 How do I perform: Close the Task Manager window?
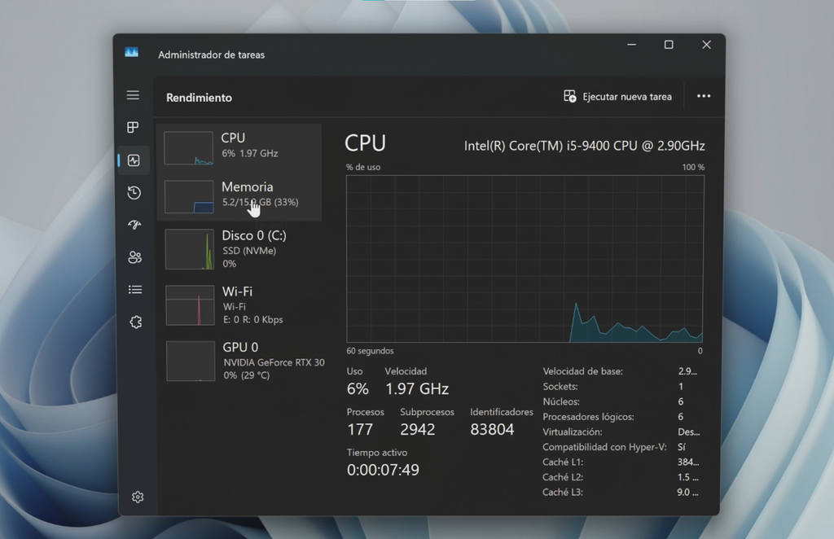tap(706, 45)
